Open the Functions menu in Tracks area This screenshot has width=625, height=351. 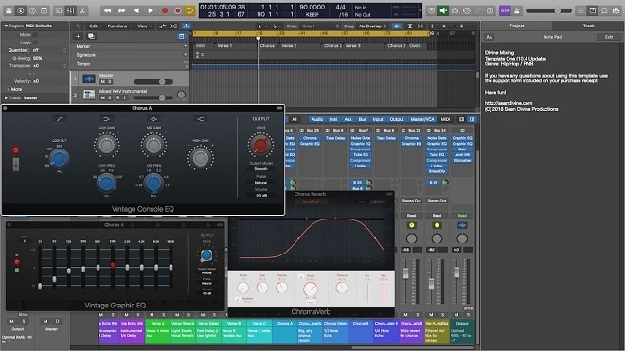pos(117,26)
